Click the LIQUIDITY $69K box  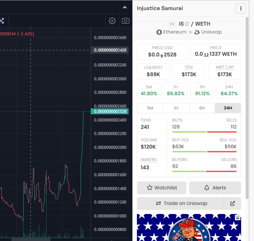[x=153, y=72]
